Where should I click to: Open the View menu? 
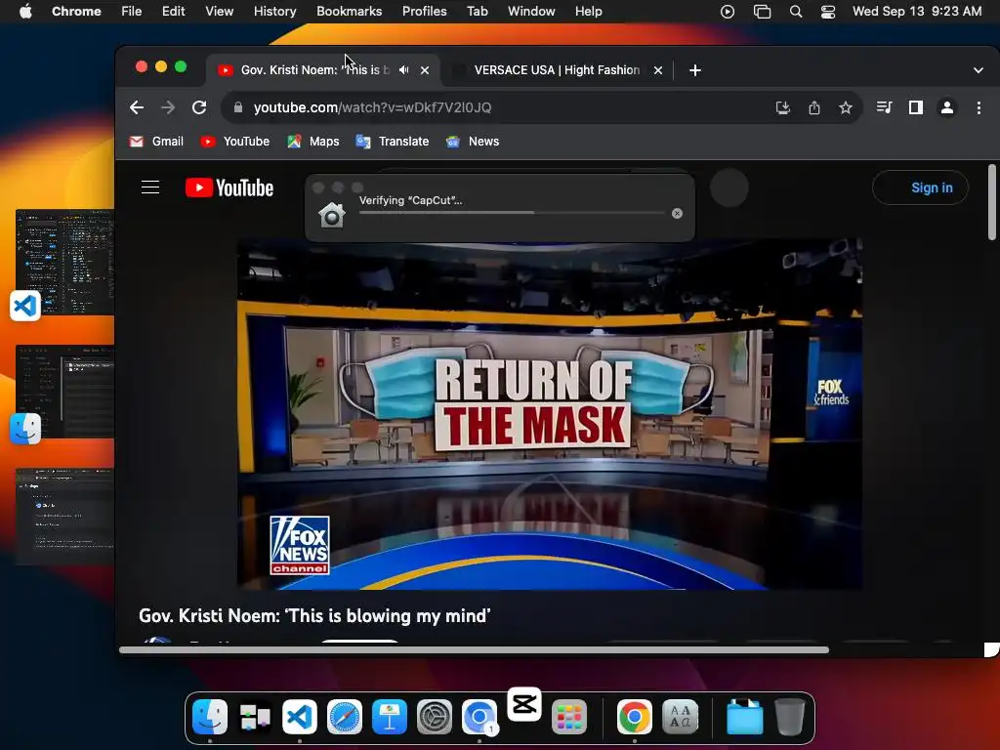(219, 12)
